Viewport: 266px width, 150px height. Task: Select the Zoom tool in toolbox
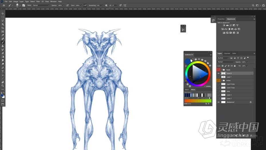(x=3, y=86)
